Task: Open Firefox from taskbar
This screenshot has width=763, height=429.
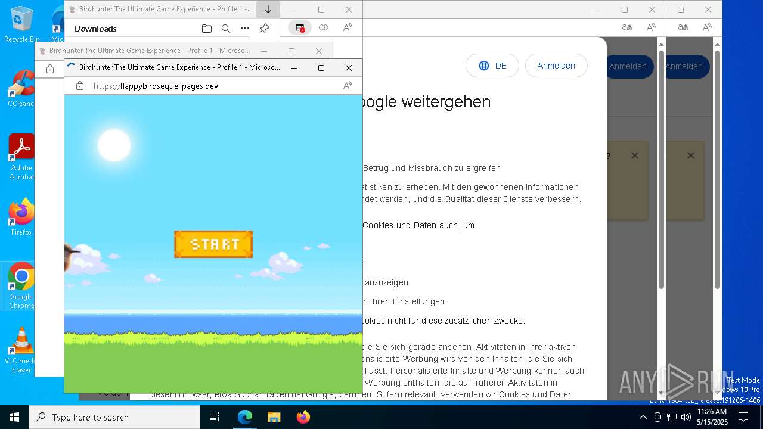Action: click(x=303, y=417)
